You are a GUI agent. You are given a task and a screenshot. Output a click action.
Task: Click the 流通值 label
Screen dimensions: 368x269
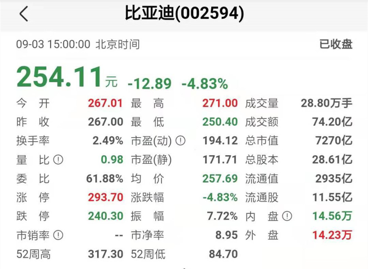pos(262,179)
